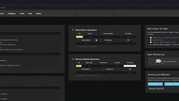The height and width of the screenshot is (101, 179).
Task: Click the Unknown services count cell
Action: click(103, 66)
